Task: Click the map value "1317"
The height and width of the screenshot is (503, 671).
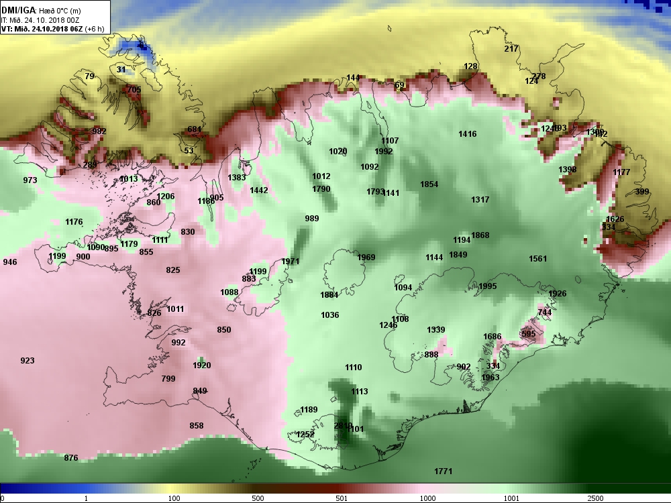Action: click(x=480, y=200)
